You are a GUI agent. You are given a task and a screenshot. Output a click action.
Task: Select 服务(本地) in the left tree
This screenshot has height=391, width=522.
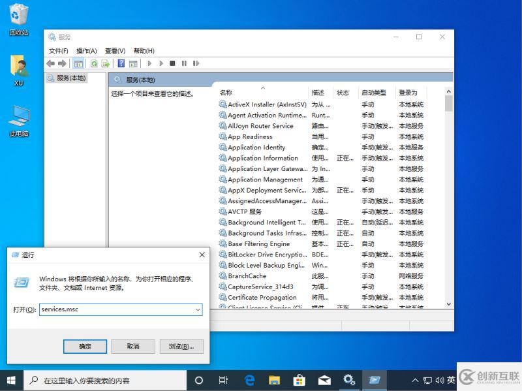coord(70,78)
